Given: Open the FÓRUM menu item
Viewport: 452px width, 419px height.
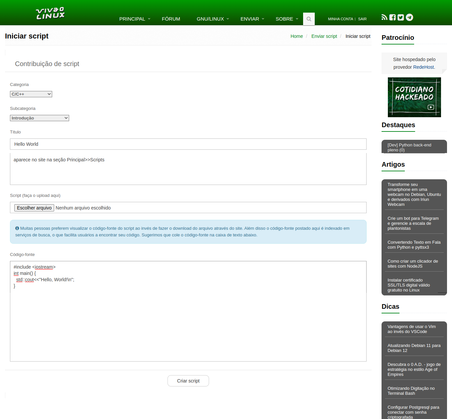Looking at the screenshot, I should 171,19.
